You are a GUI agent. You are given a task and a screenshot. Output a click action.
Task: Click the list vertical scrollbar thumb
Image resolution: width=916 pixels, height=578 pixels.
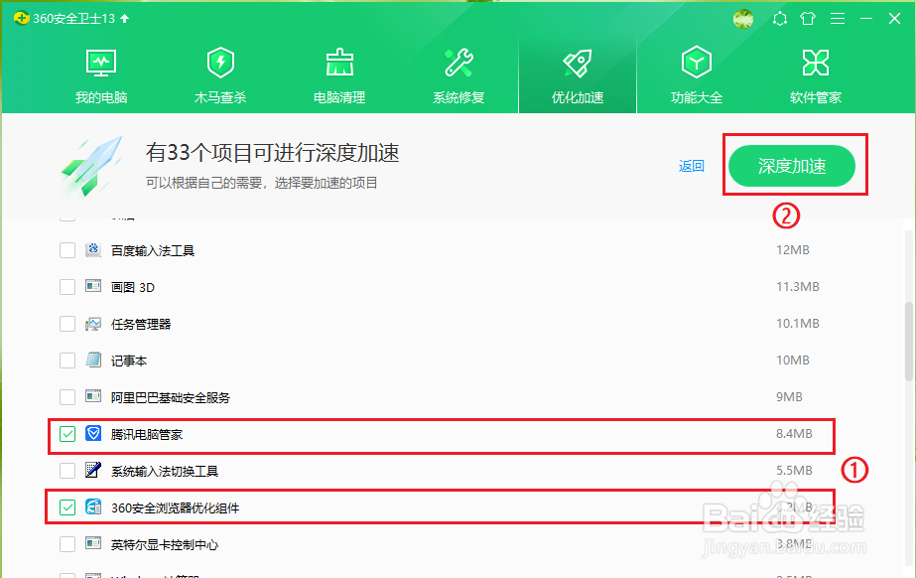(x=908, y=342)
